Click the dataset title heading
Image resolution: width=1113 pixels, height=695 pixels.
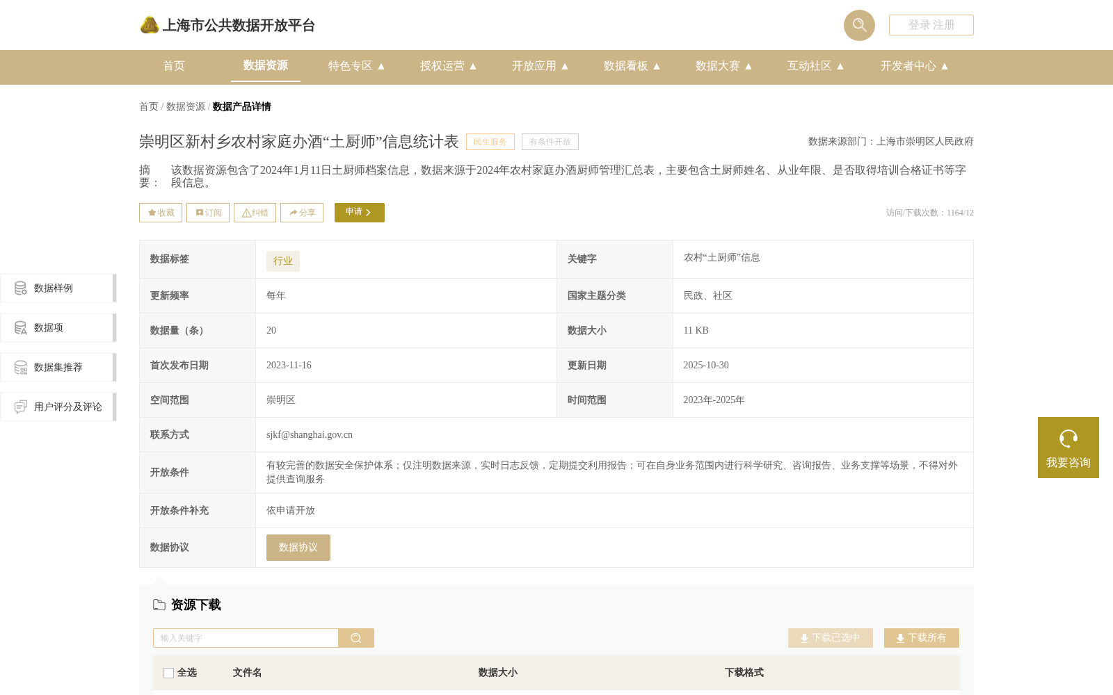pos(299,142)
